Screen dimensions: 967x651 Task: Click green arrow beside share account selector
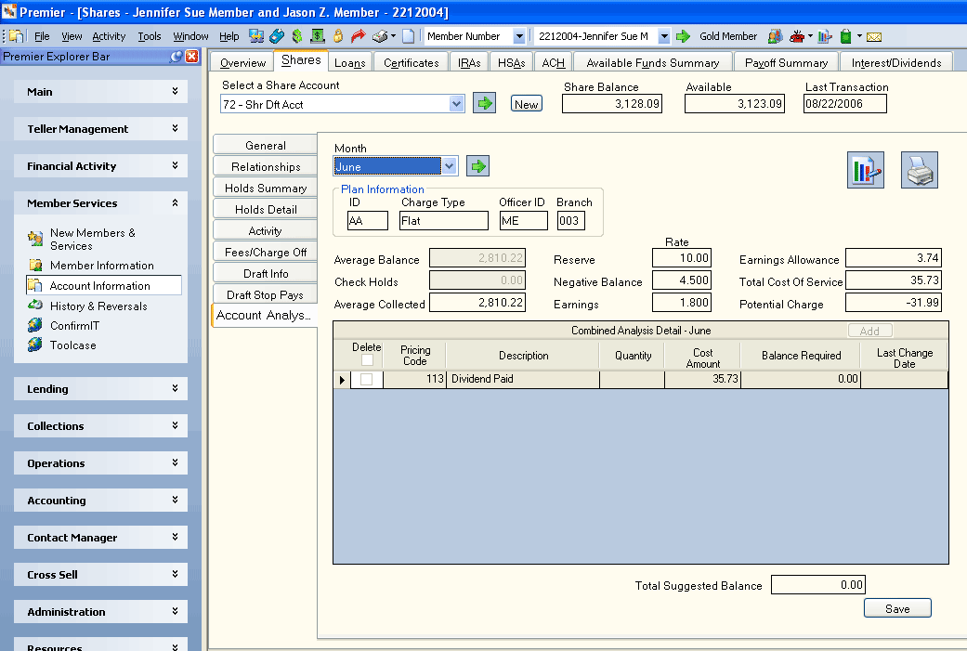[485, 103]
